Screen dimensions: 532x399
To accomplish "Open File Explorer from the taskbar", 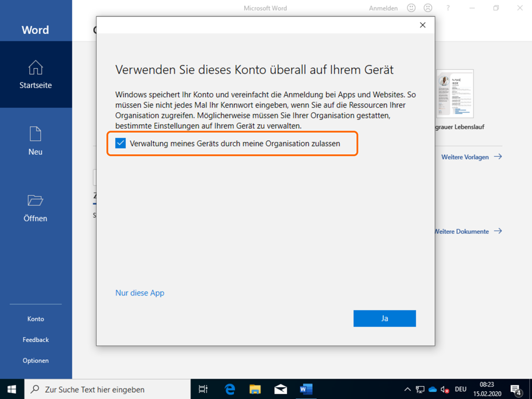I will [255, 389].
